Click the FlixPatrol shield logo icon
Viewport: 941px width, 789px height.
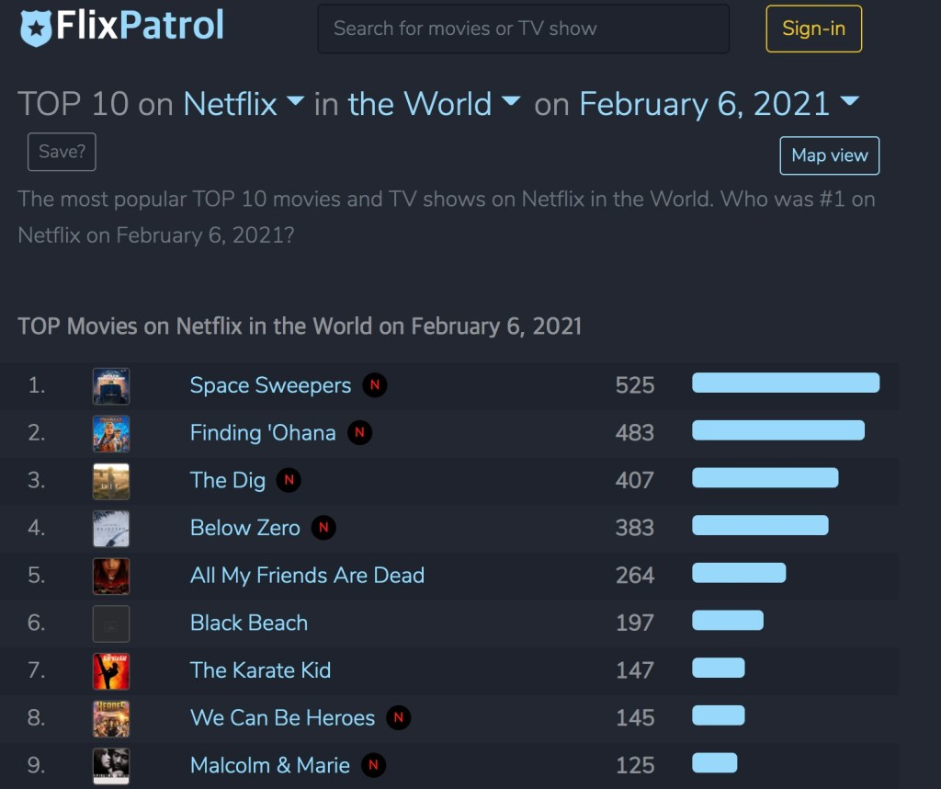pos(36,28)
